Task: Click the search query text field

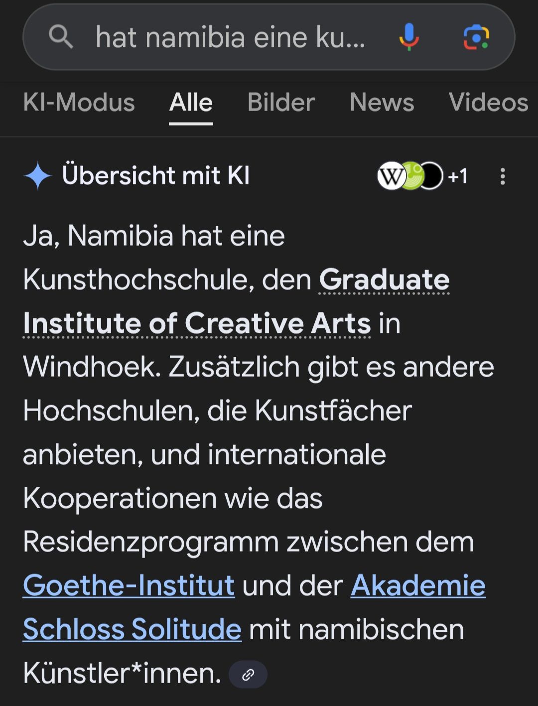Action: pyautogui.click(x=230, y=37)
